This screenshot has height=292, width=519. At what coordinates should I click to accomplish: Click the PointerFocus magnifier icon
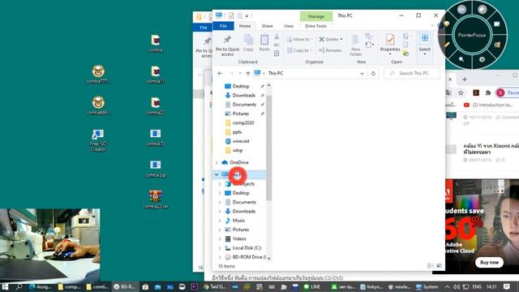coord(461,59)
